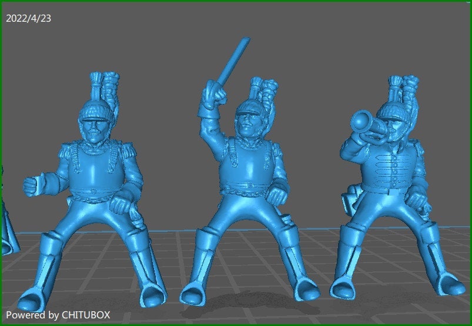This screenshot has width=472, height=326.
Task: Click the middle rider's face
Action: coord(246,125)
